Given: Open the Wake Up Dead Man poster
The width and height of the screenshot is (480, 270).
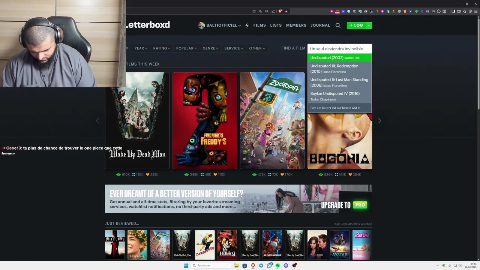Looking at the screenshot, I should pyautogui.click(x=137, y=120).
